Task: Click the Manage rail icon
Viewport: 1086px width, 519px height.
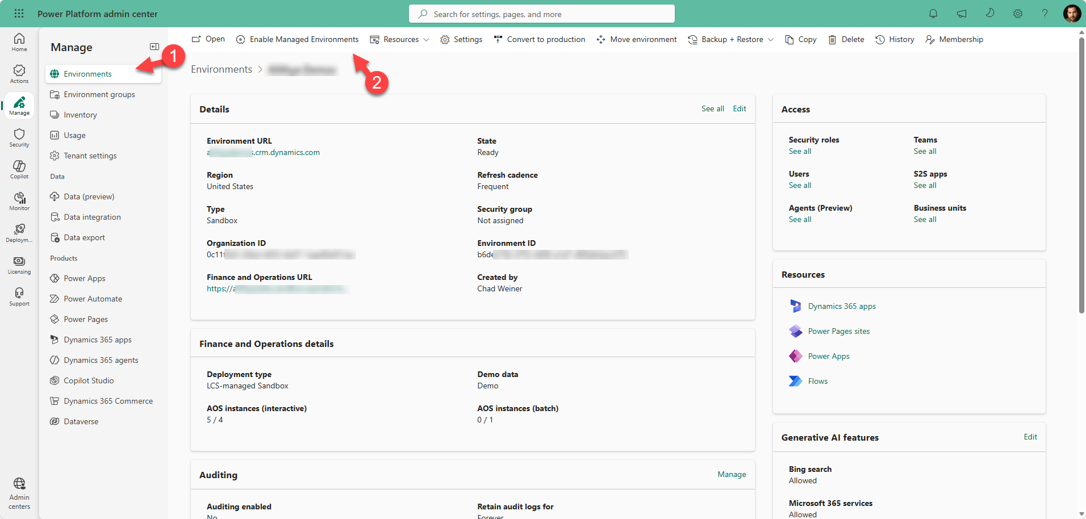Action: tap(19, 106)
